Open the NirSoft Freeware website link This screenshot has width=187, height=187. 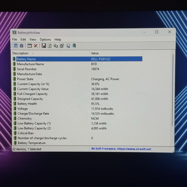click(121, 149)
